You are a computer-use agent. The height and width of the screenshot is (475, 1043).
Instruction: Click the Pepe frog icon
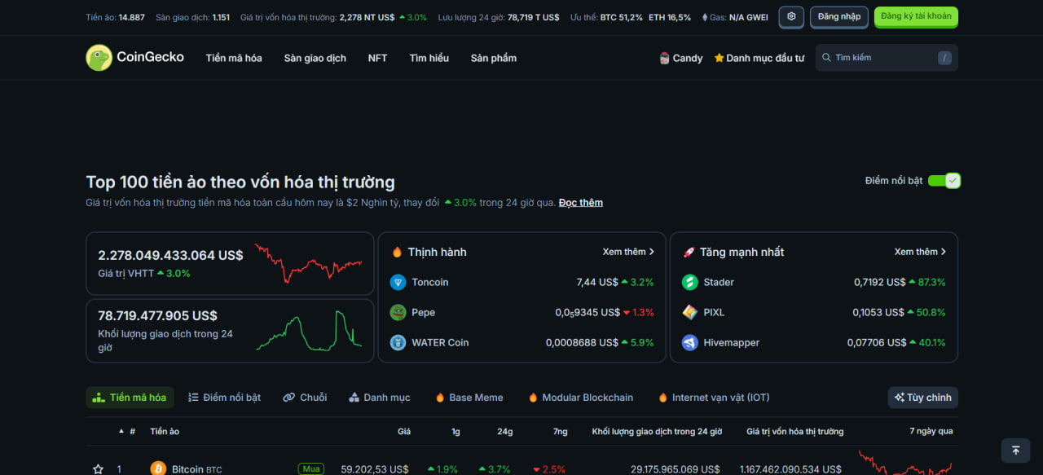tap(398, 313)
